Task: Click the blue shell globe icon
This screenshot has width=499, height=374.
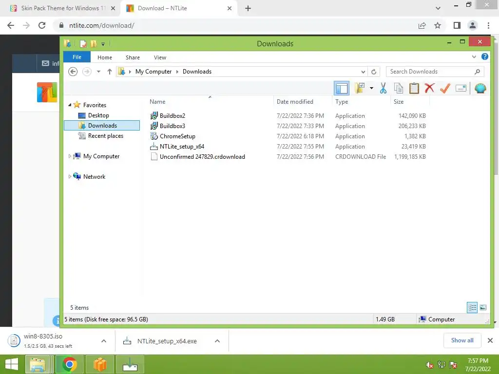Action: click(x=480, y=88)
